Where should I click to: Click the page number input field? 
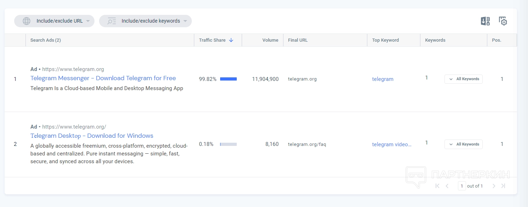pos(461,186)
